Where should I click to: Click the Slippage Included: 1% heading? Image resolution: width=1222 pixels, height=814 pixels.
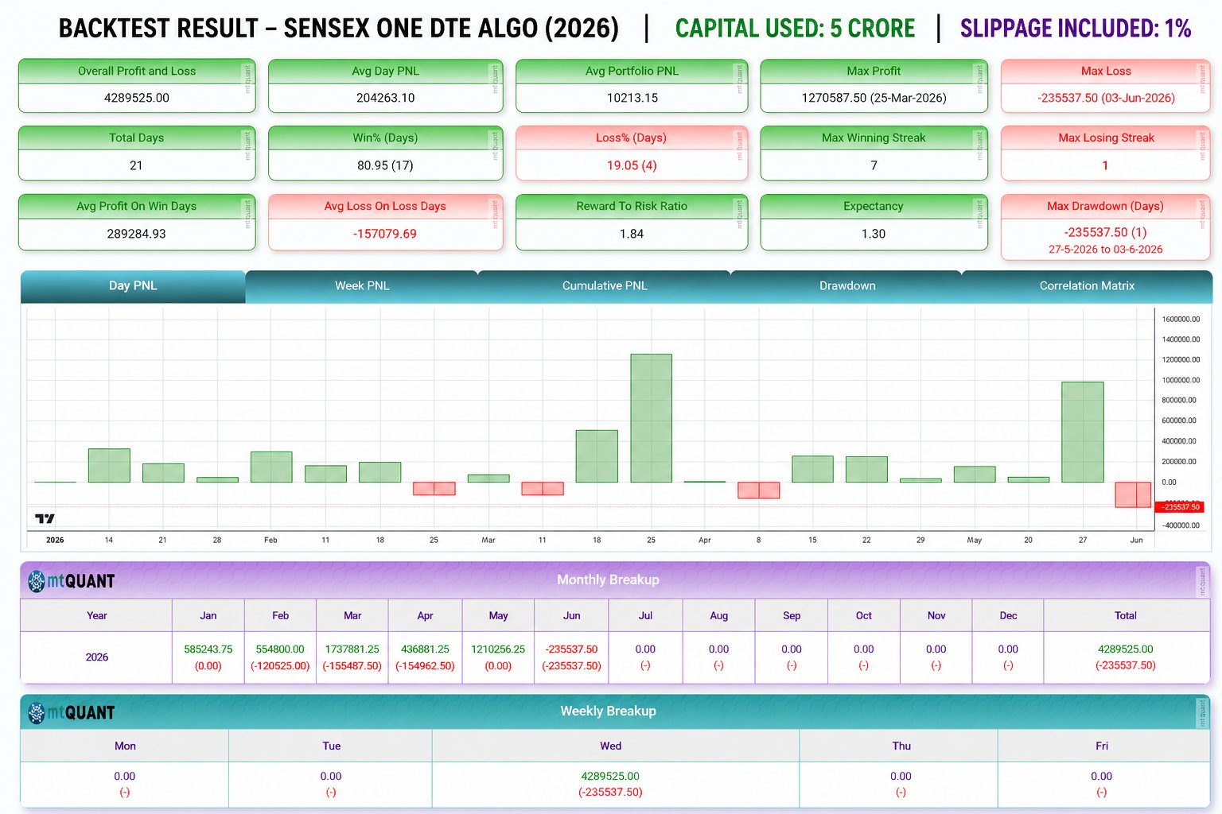[1076, 29]
